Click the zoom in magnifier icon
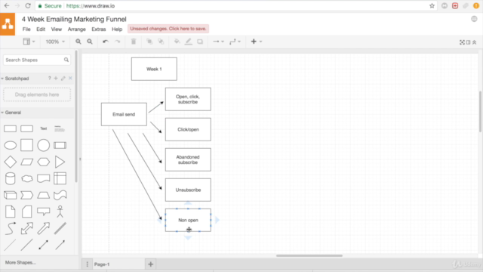 coord(78,42)
